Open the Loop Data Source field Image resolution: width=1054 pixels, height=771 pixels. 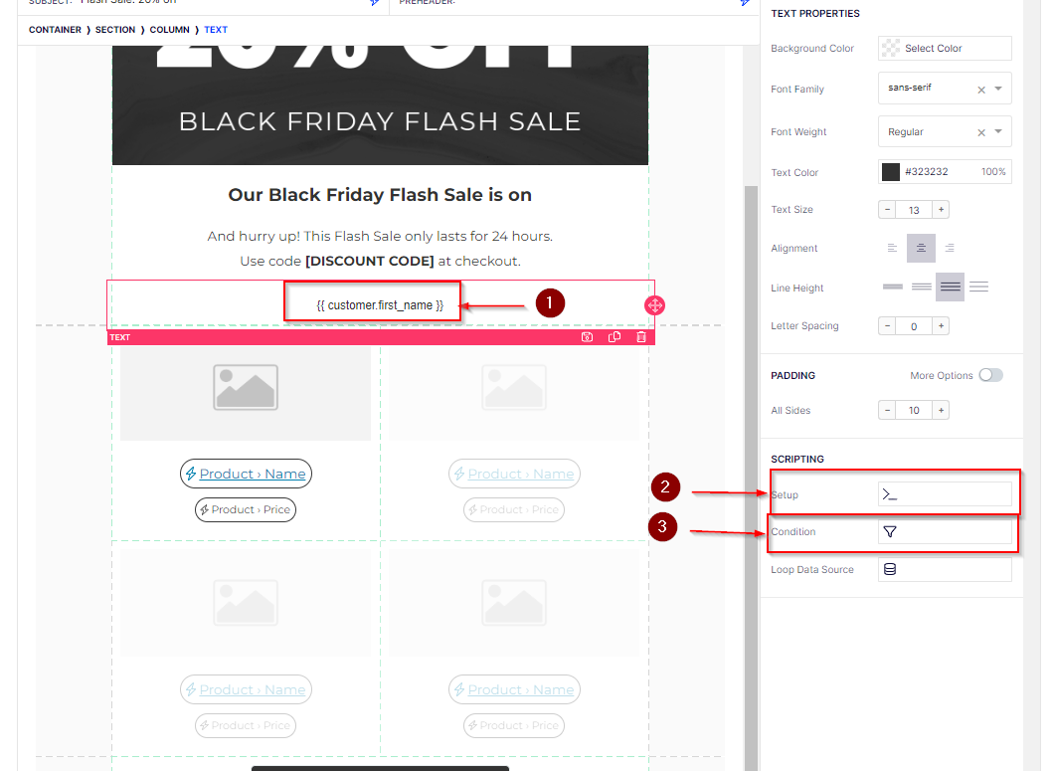(x=945, y=570)
